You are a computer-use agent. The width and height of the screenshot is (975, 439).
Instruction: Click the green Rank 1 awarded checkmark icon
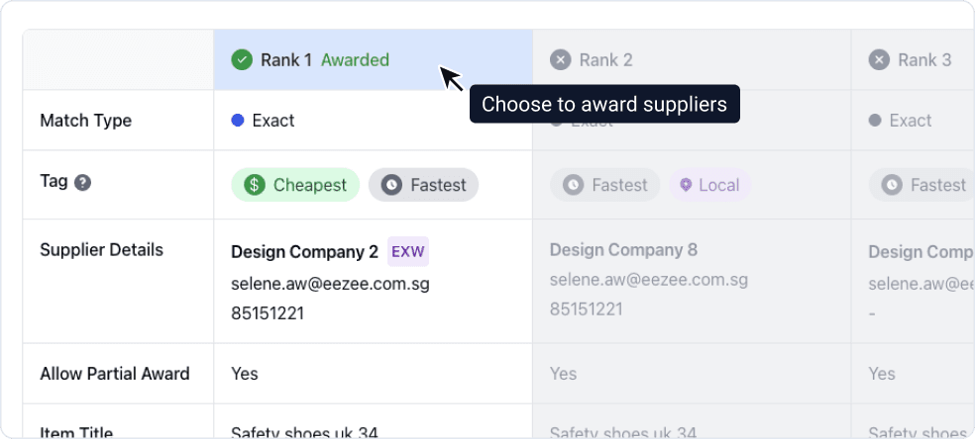coord(242,60)
